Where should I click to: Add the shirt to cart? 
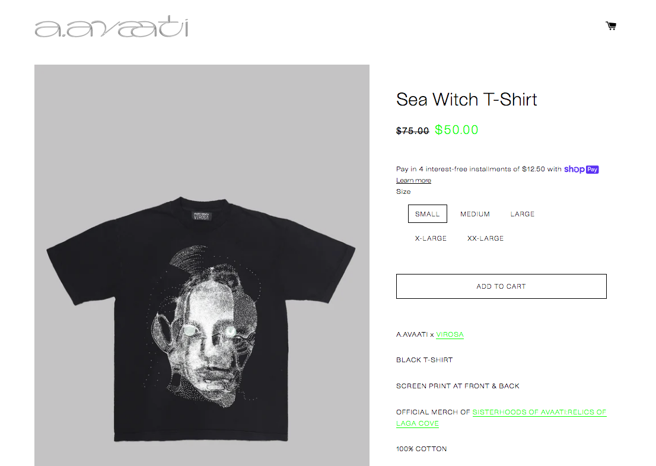(501, 286)
